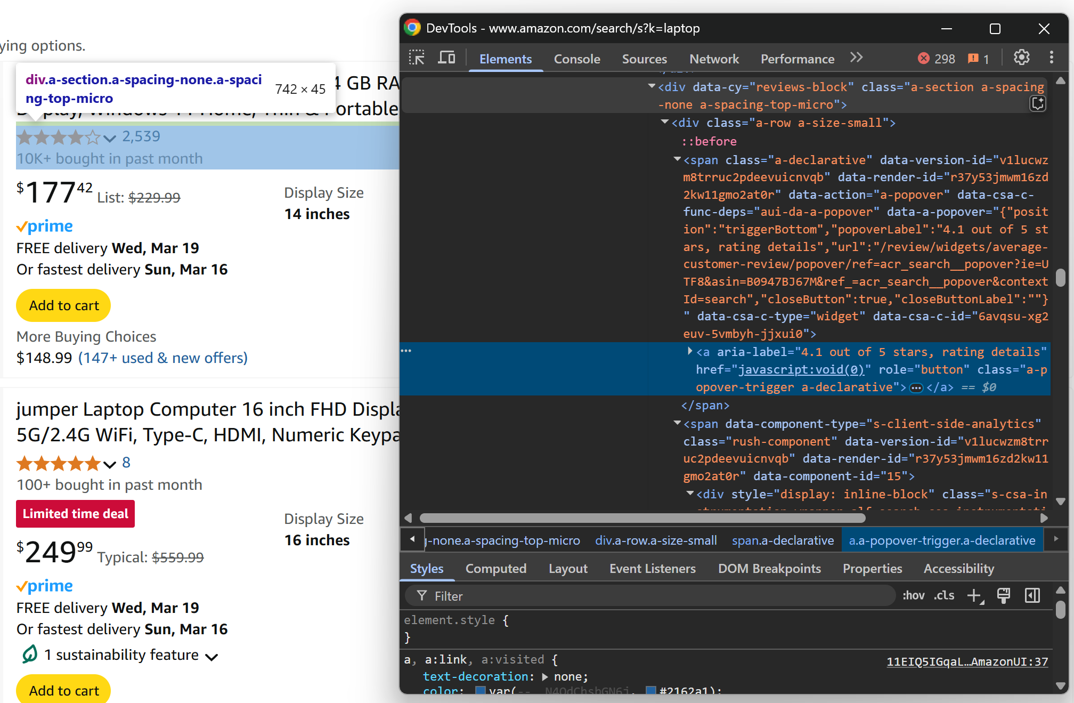The height and width of the screenshot is (703, 1074).
Task: Add the jumper laptop to cart
Action: pos(63,690)
